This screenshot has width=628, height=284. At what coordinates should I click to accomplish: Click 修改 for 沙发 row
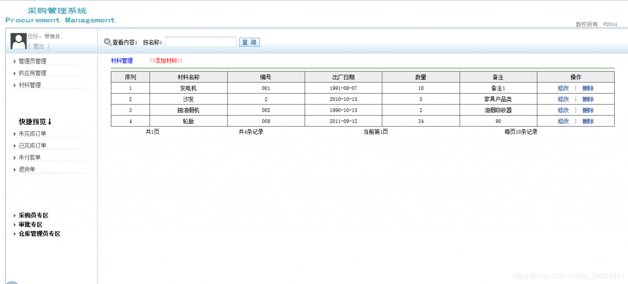(x=563, y=99)
